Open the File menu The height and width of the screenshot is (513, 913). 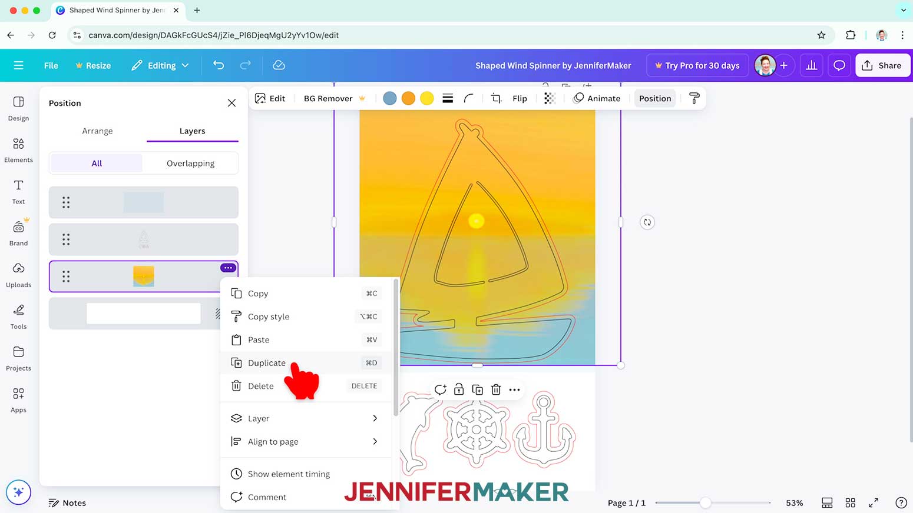(x=51, y=65)
